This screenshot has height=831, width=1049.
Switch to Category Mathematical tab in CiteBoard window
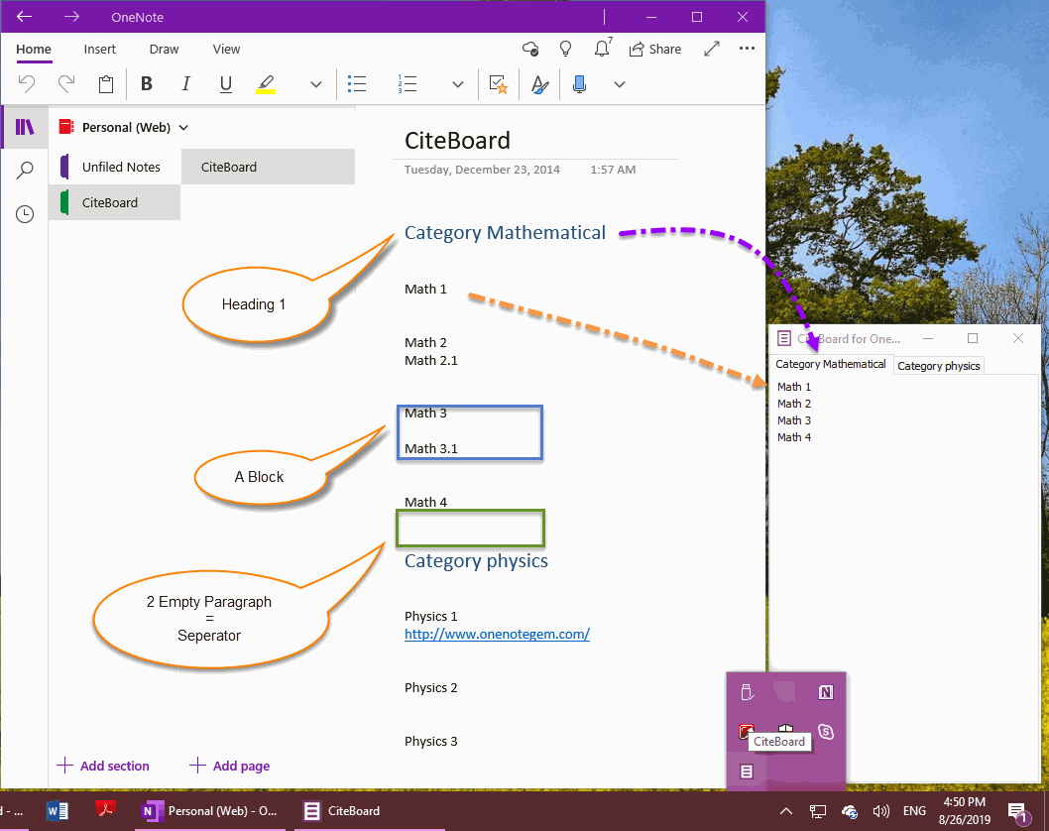(x=830, y=364)
